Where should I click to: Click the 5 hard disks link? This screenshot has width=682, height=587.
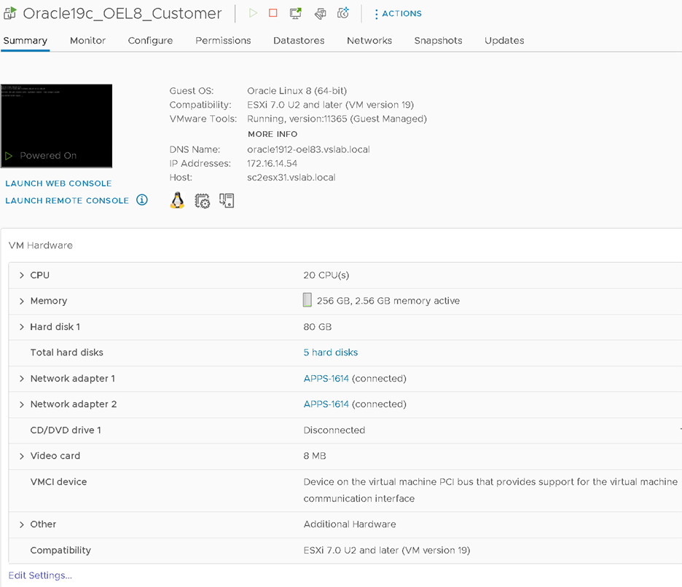[x=330, y=352]
